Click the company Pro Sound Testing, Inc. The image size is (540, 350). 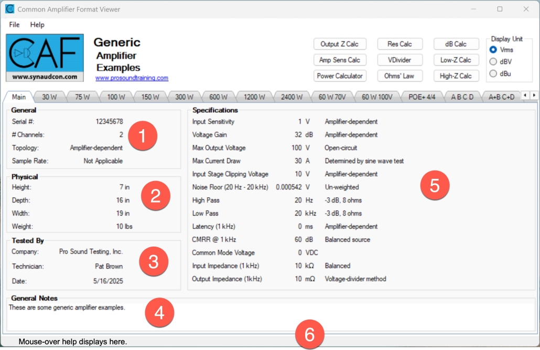coord(91,252)
